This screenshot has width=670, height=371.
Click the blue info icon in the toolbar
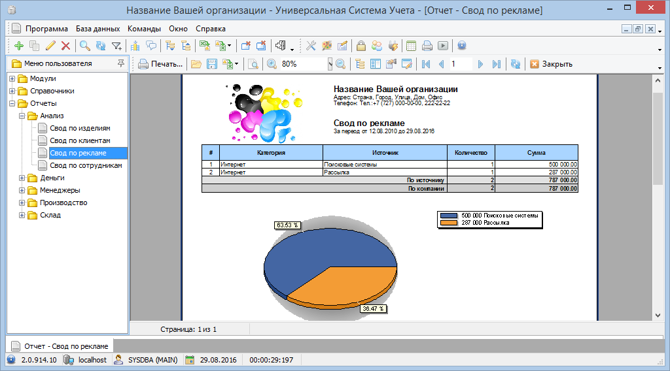pyautogui.click(x=461, y=46)
